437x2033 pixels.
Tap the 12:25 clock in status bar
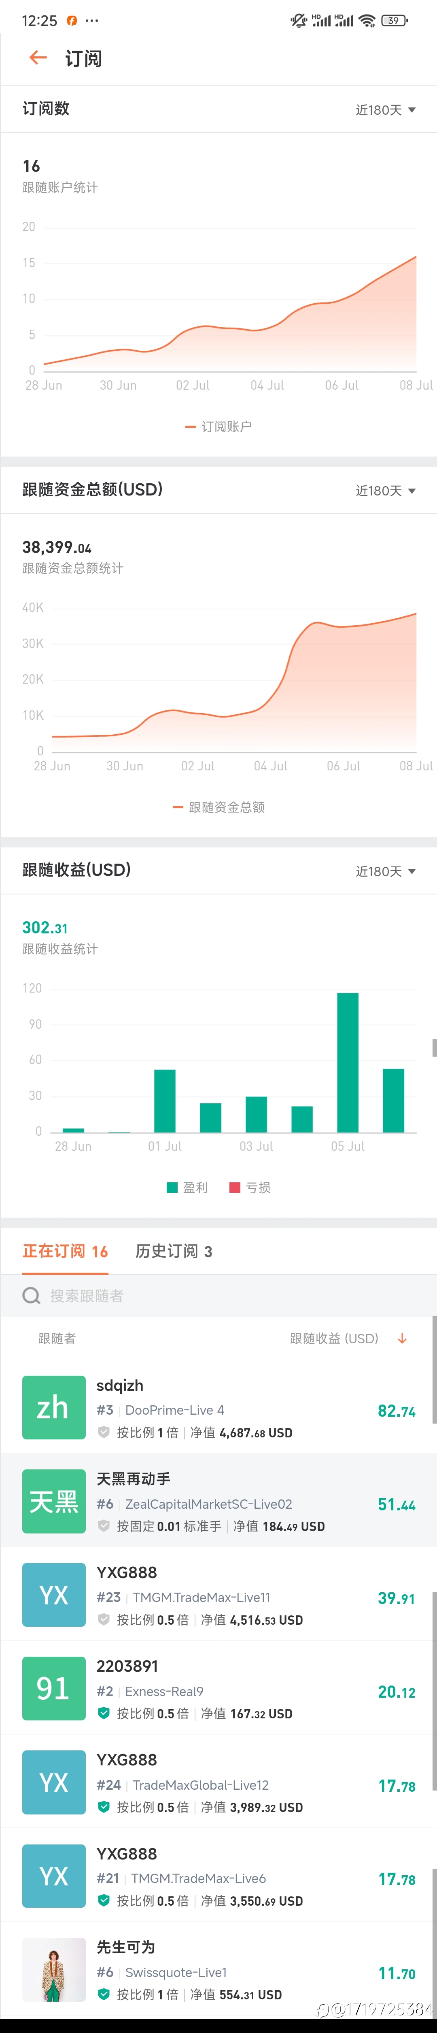39,21
